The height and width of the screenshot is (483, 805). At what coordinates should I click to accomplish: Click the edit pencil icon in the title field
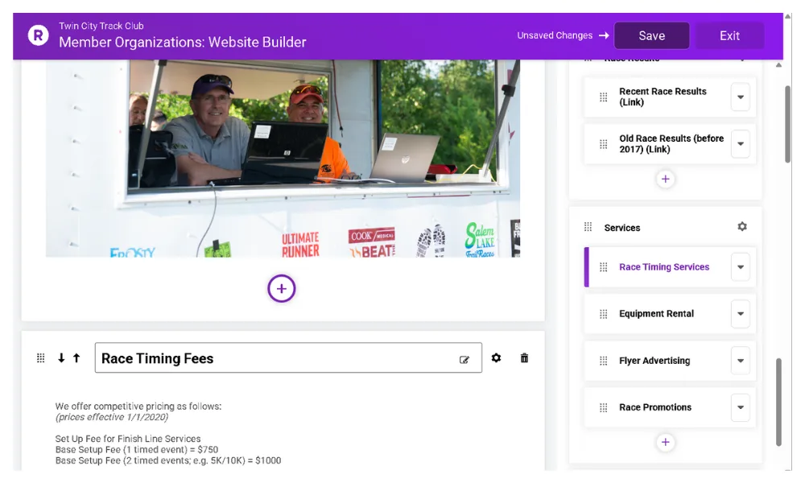tap(464, 360)
